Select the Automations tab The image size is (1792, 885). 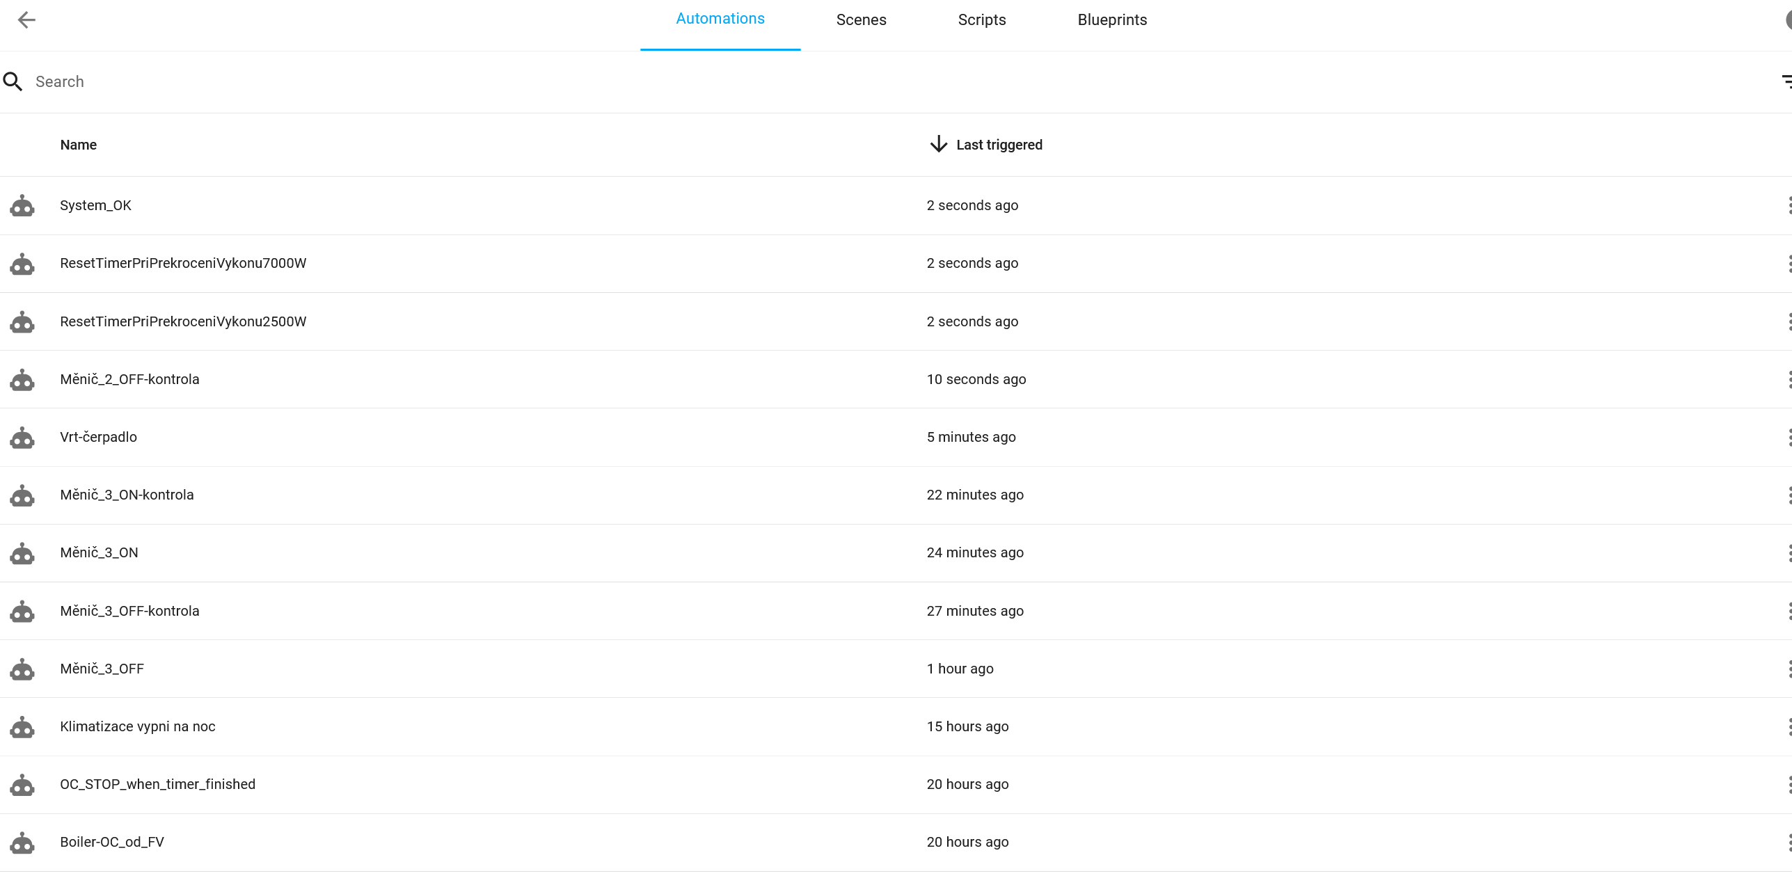click(720, 19)
